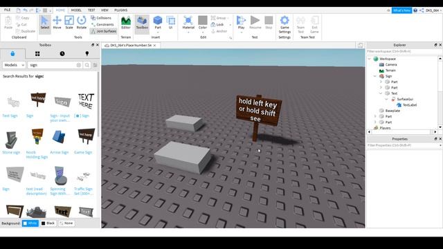This screenshot has width=443, height=249.
Task: Click the help question mark icon
Action: [415, 10]
